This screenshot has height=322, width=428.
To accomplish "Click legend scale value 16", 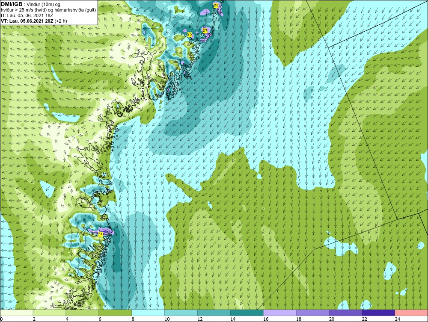I will point(266,319).
